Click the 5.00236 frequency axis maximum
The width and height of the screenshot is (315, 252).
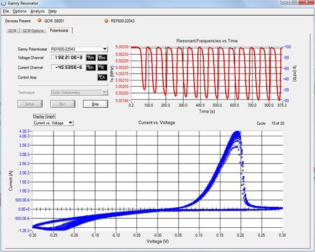[x=122, y=47]
